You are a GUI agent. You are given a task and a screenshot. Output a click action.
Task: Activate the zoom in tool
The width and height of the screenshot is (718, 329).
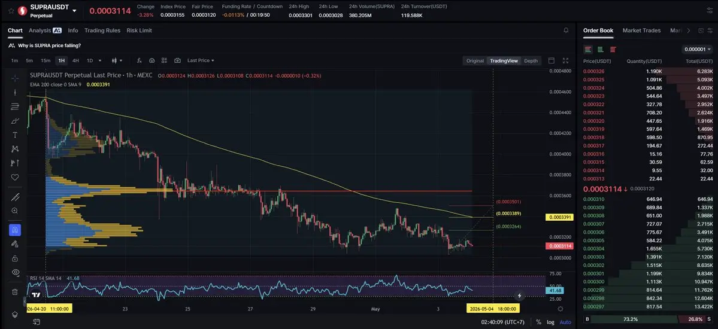(x=14, y=211)
